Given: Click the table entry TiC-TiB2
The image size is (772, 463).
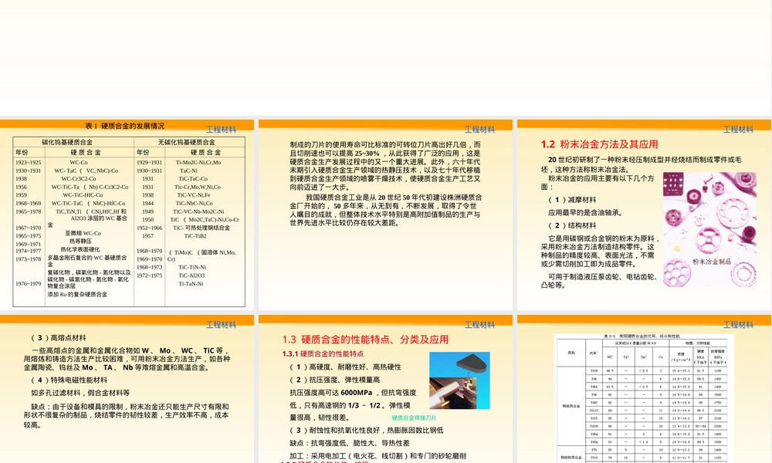Looking at the screenshot, I should [195, 235].
